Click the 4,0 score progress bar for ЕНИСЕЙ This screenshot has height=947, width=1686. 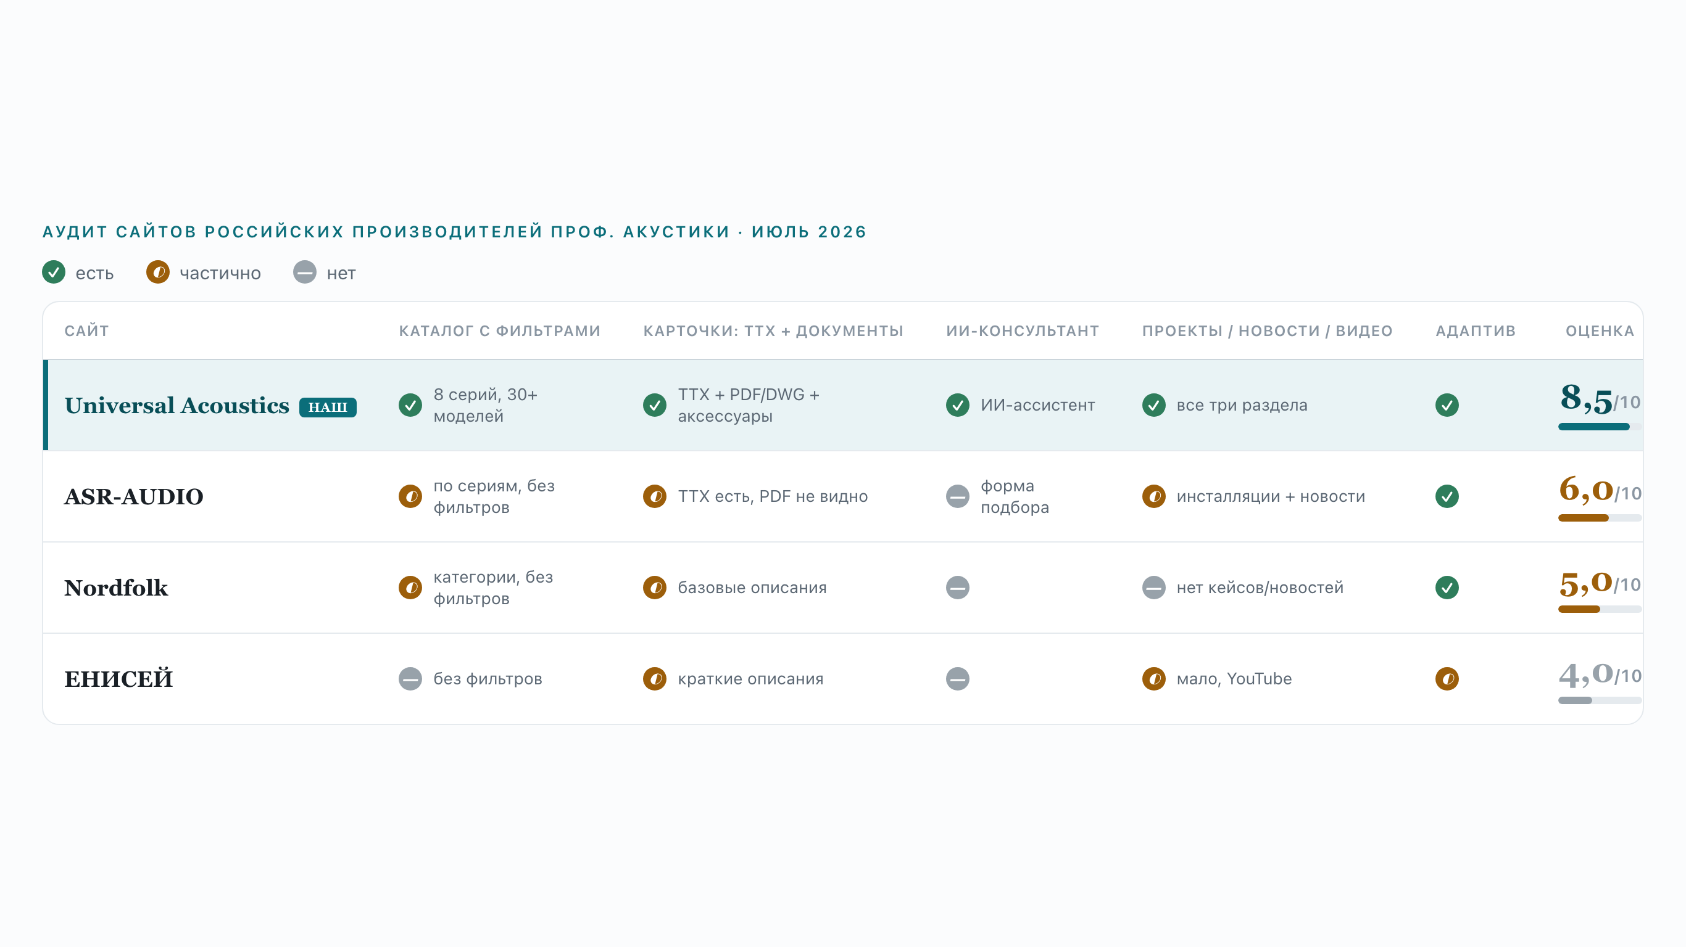[1600, 700]
